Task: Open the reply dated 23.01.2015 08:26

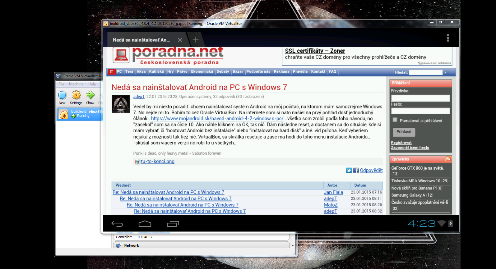Action: tap(183, 205)
